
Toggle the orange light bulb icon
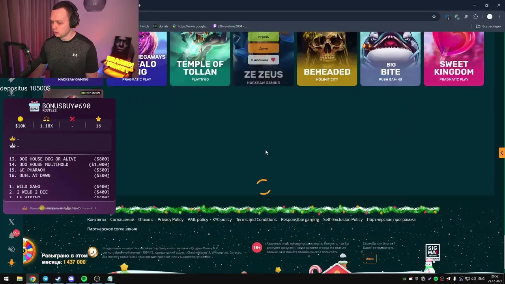11,263
